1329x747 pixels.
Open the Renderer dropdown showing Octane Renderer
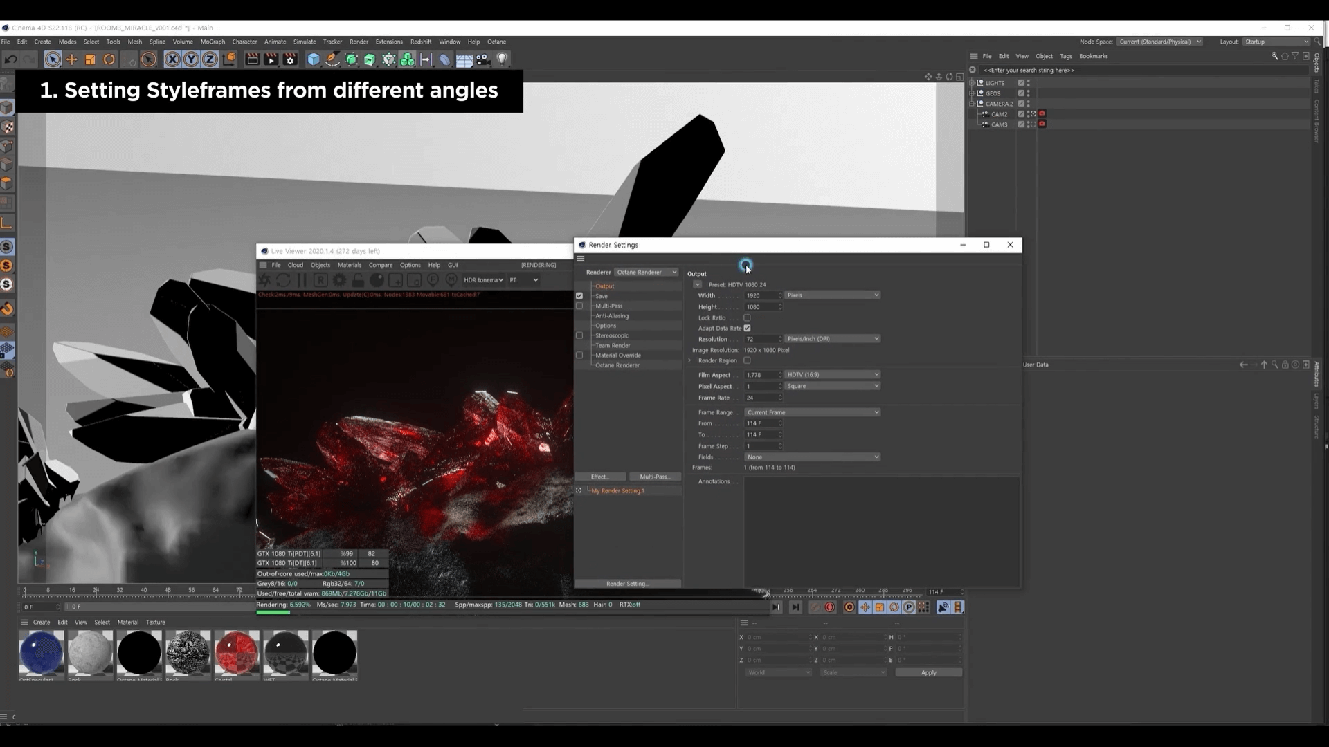647,272
